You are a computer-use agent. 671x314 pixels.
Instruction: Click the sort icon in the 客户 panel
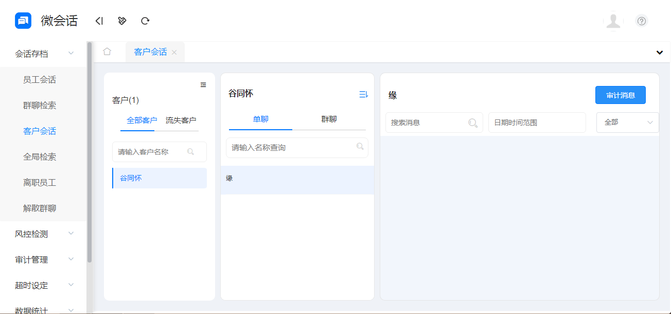(203, 84)
